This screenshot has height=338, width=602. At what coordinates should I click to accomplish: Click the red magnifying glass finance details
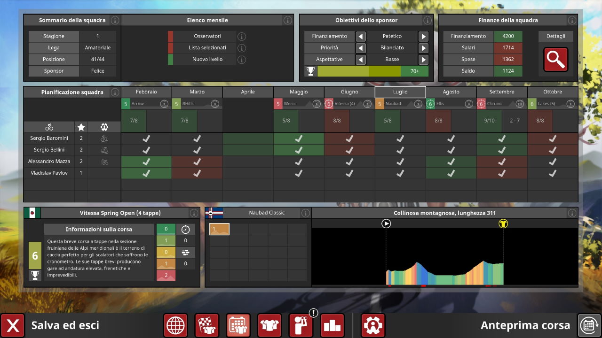tap(555, 60)
